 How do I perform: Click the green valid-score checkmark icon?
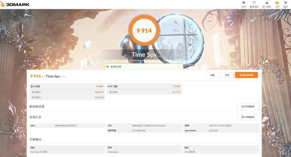[107, 66]
